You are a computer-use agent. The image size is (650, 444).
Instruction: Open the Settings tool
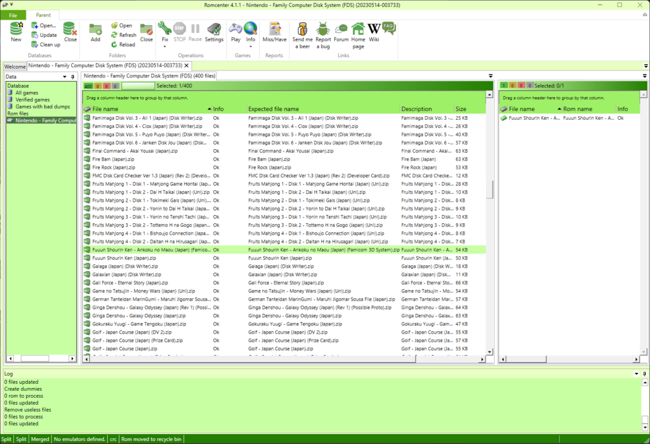[214, 32]
